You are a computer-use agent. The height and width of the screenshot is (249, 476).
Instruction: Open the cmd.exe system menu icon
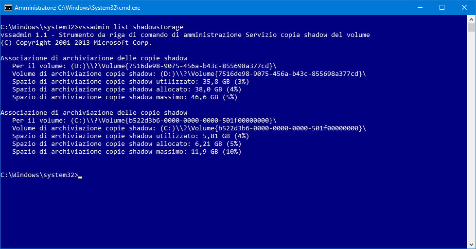8,8
